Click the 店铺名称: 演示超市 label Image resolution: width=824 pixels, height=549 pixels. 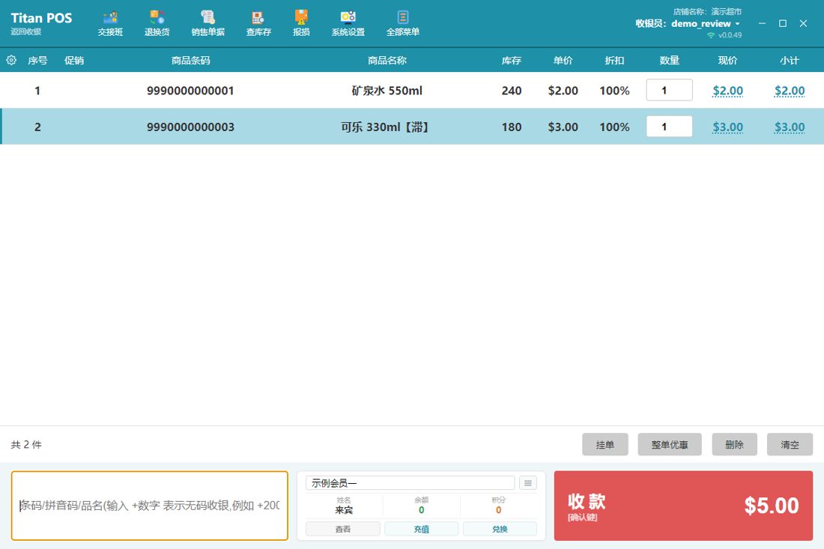pyautogui.click(x=707, y=11)
